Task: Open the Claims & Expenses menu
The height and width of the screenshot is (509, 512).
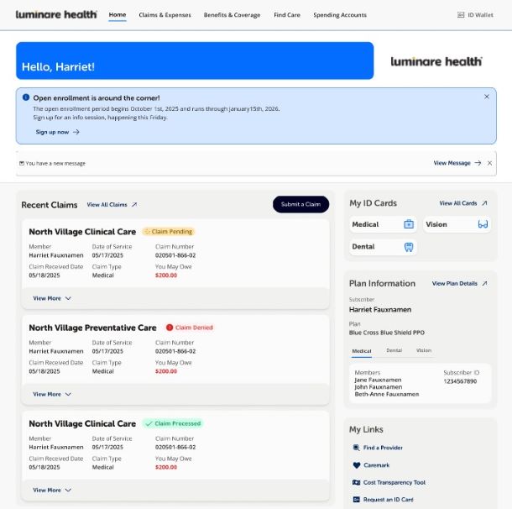Action: click(165, 15)
